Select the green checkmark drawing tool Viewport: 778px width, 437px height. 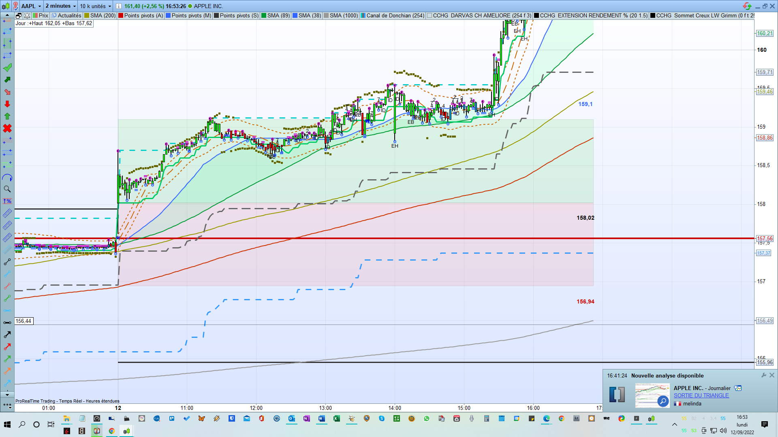[7, 68]
